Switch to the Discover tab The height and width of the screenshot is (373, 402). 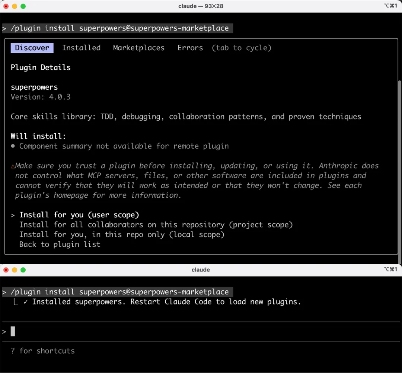(32, 48)
